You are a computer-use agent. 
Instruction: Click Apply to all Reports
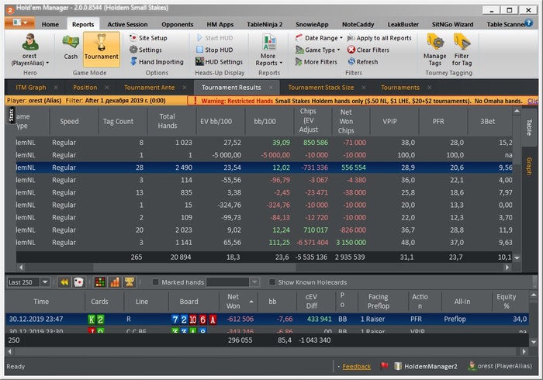pyautogui.click(x=379, y=38)
